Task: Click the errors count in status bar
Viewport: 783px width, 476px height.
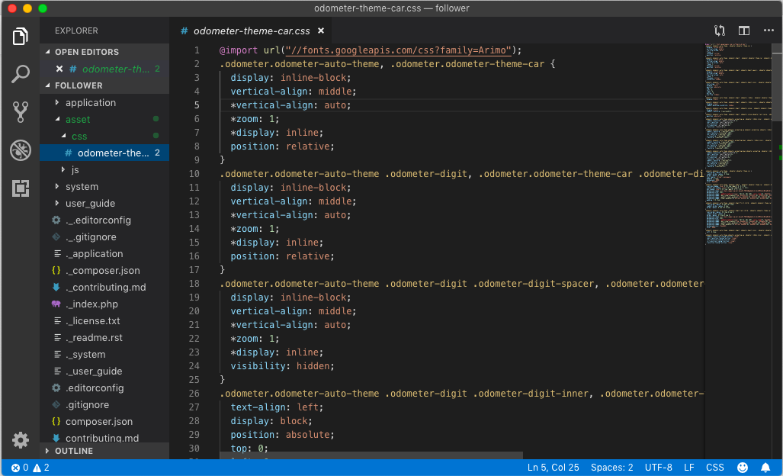Action: pyautogui.click(x=20, y=468)
